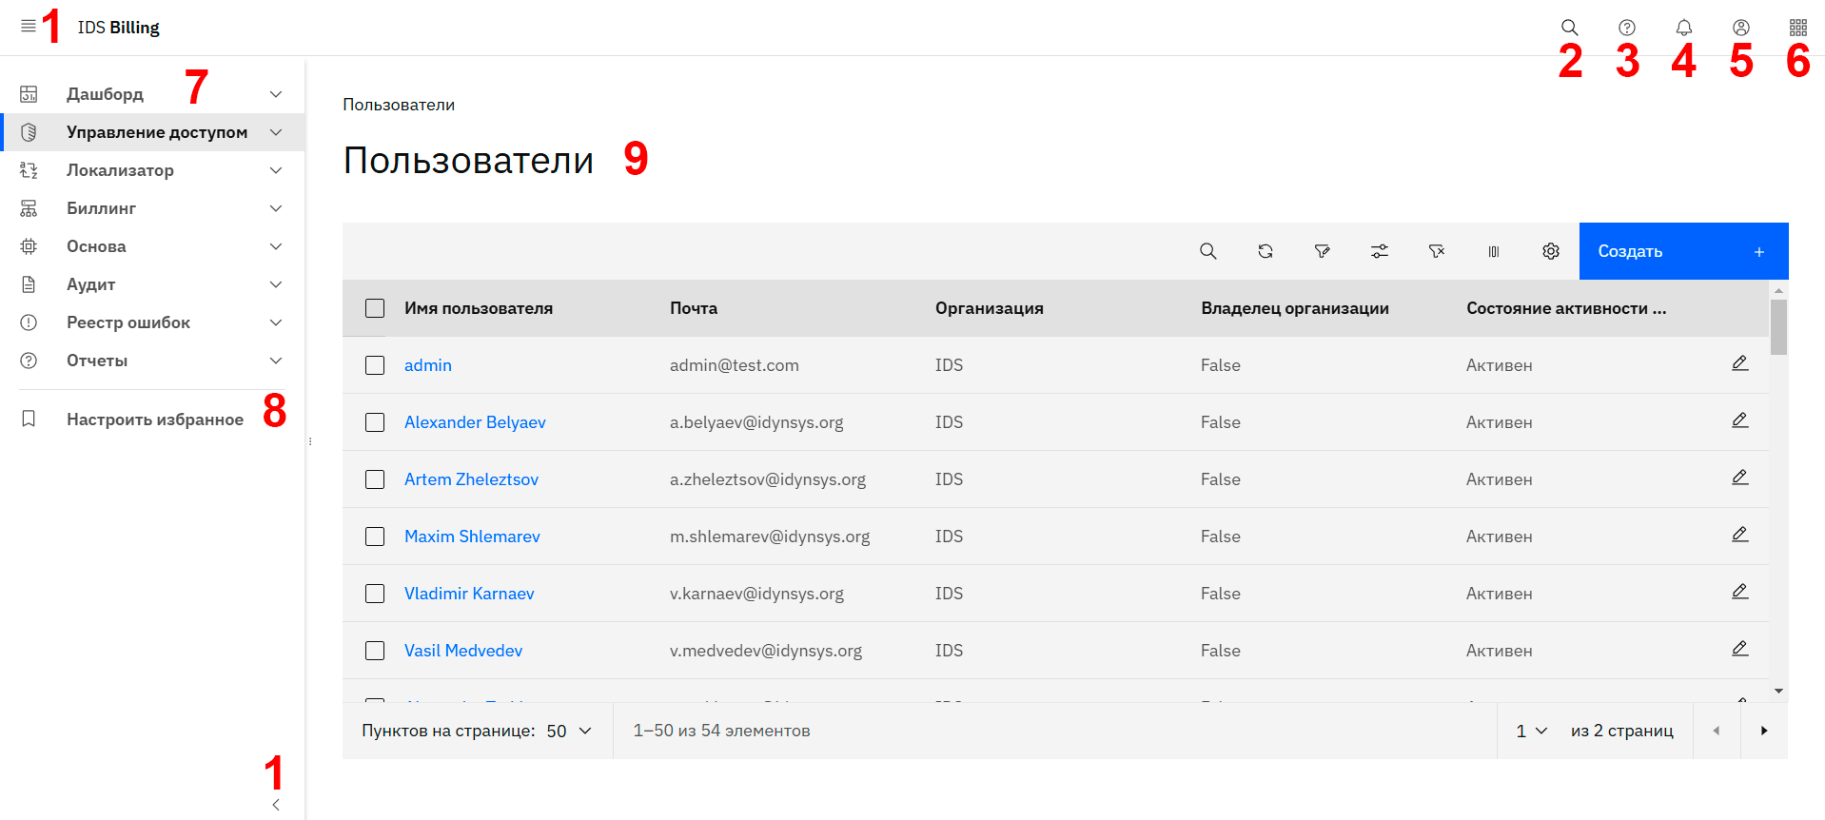Open table settings gear icon
This screenshot has width=1825, height=820.
pyautogui.click(x=1550, y=251)
